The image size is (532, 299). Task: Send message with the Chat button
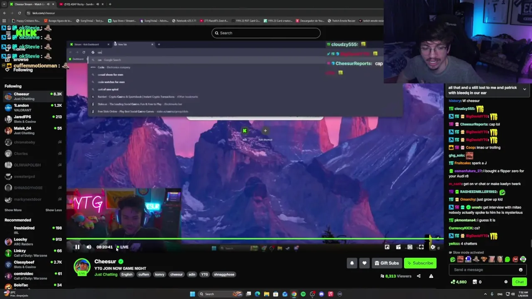pos(520,282)
